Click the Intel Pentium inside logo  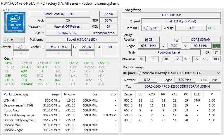click(x=15, y=22)
